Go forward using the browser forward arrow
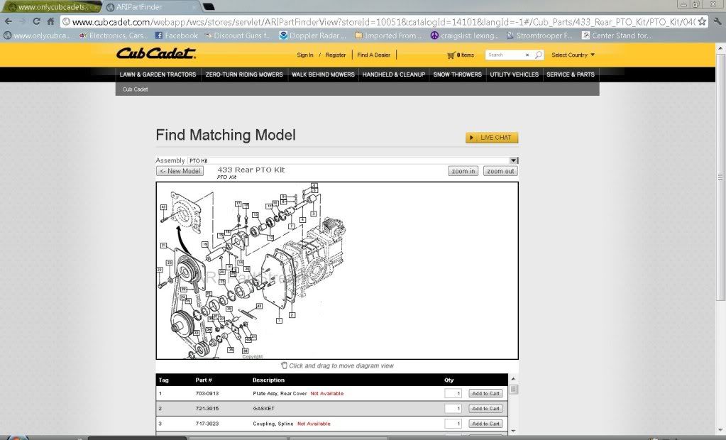 (x=22, y=21)
